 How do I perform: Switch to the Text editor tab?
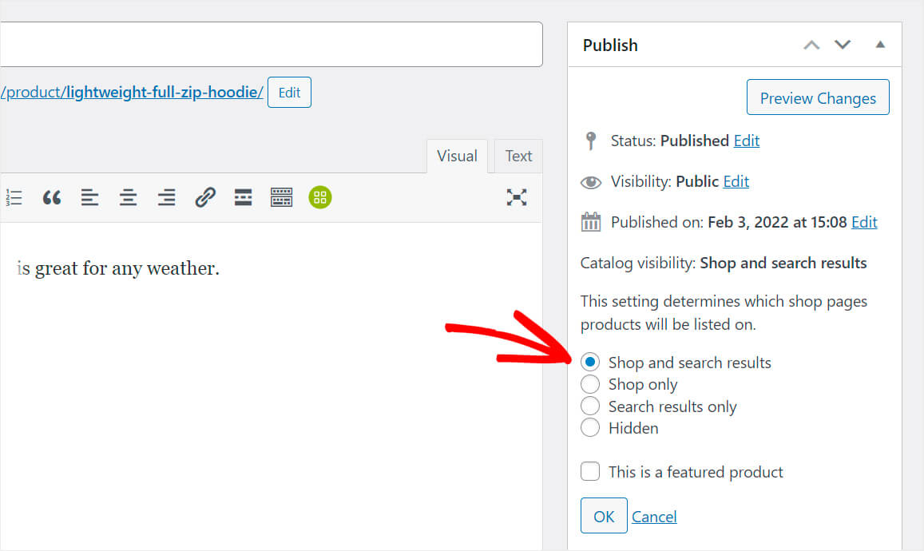pos(518,156)
